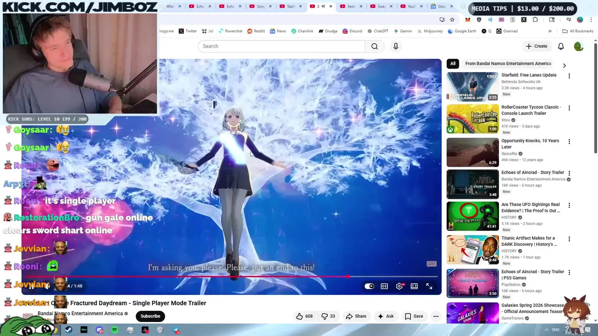
Task: Open the Twitter bookmark
Action: pyautogui.click(x=187, y=31)
